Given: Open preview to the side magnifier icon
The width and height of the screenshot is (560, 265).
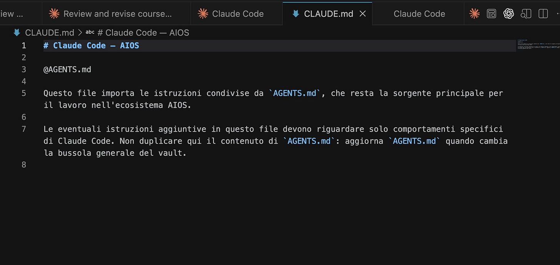Looking at the screenshot, I should coord(526,14).
